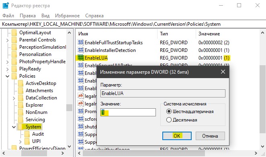
Task: Click the Параметр name field showing EnableLUA
Action: pyautogui.click(x=163, y=93)
